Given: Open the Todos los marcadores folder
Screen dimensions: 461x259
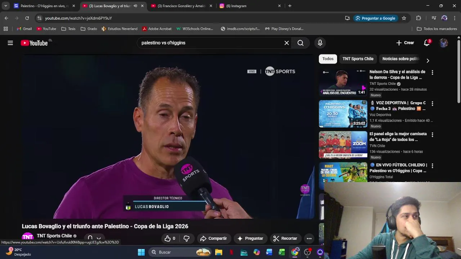Looking at the screenshot, I should point(437,29).
